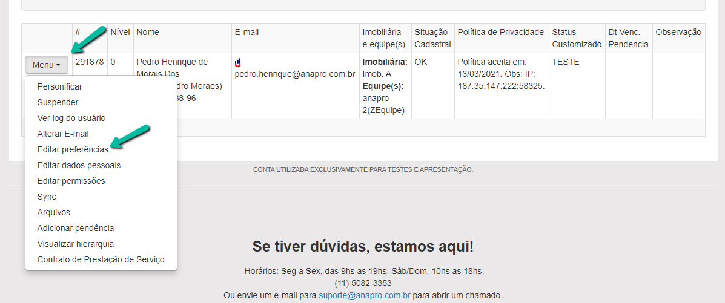
Task: Open Contrato de Prestação de Serviço
Action: pyautogui.click(x=101, y=259)
